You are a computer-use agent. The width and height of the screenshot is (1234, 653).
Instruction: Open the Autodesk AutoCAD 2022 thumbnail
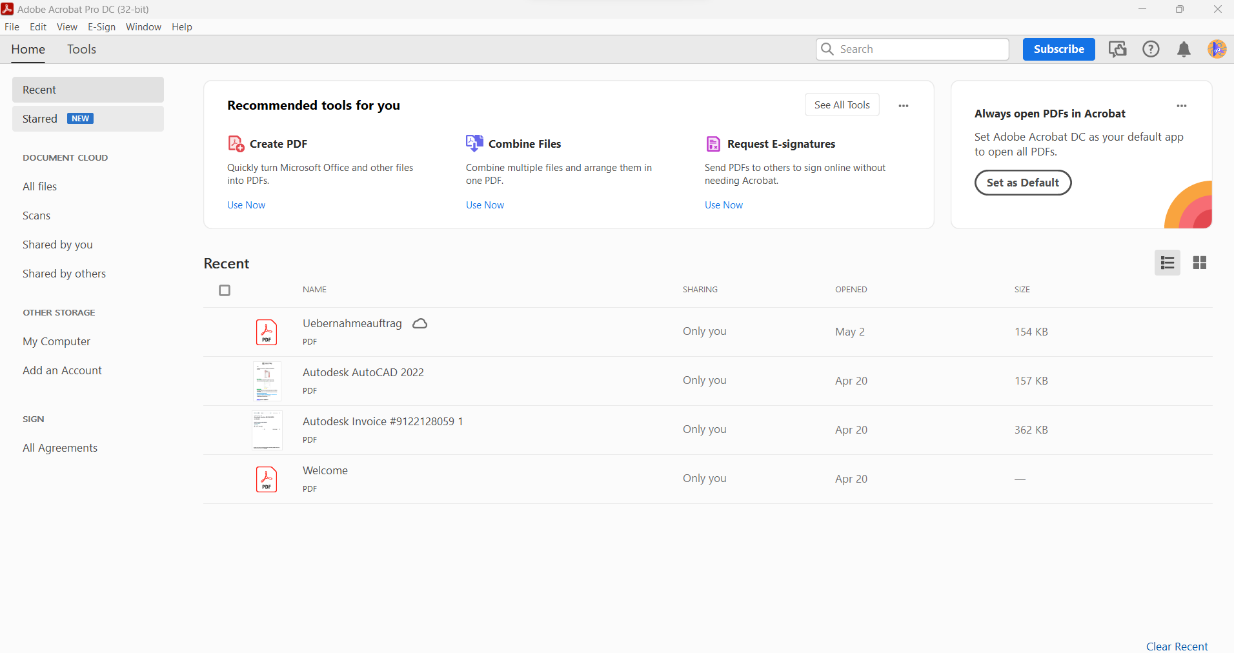click(x=267, y=381)
